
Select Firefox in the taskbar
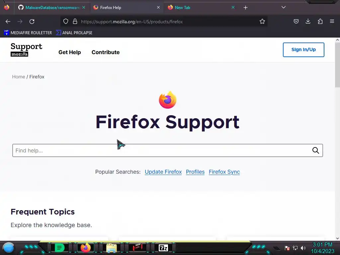[85, 248]
